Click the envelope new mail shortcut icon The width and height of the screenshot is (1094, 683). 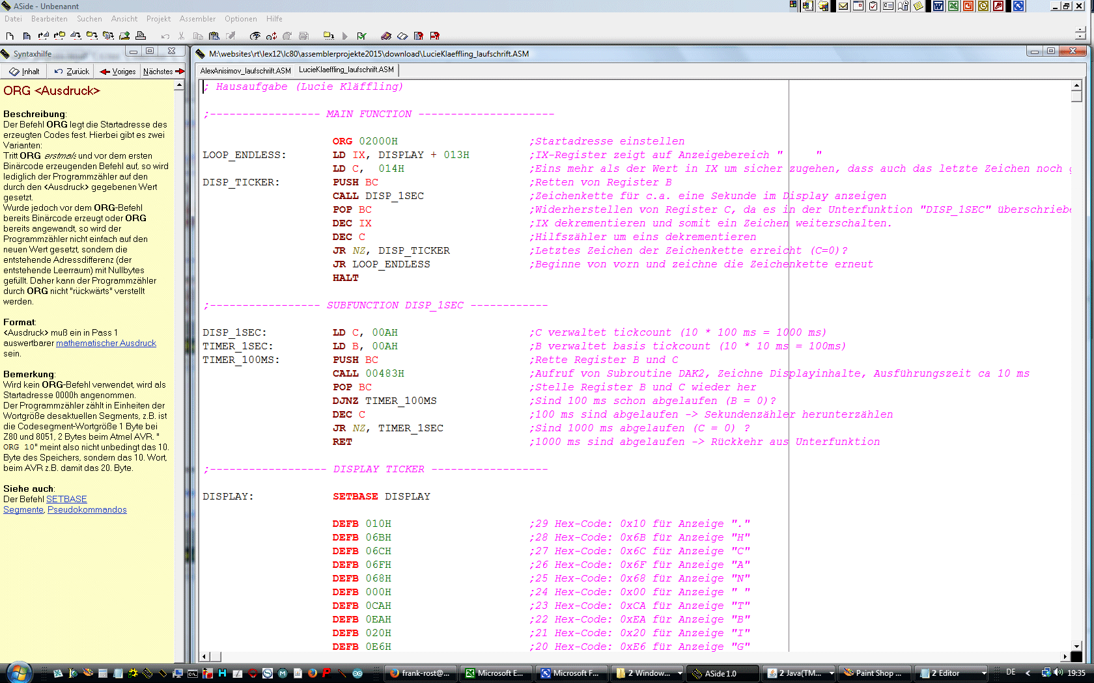pos(843,6)
